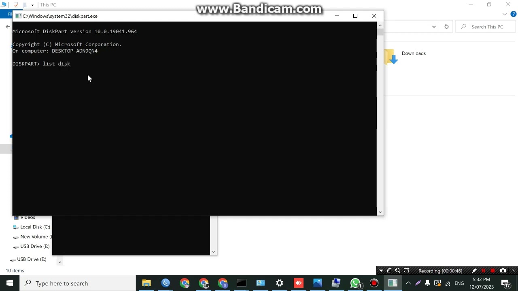518x291 pixels.
Task: Open the red AnyDesk taskbar icon
Action: click(299, 283)
